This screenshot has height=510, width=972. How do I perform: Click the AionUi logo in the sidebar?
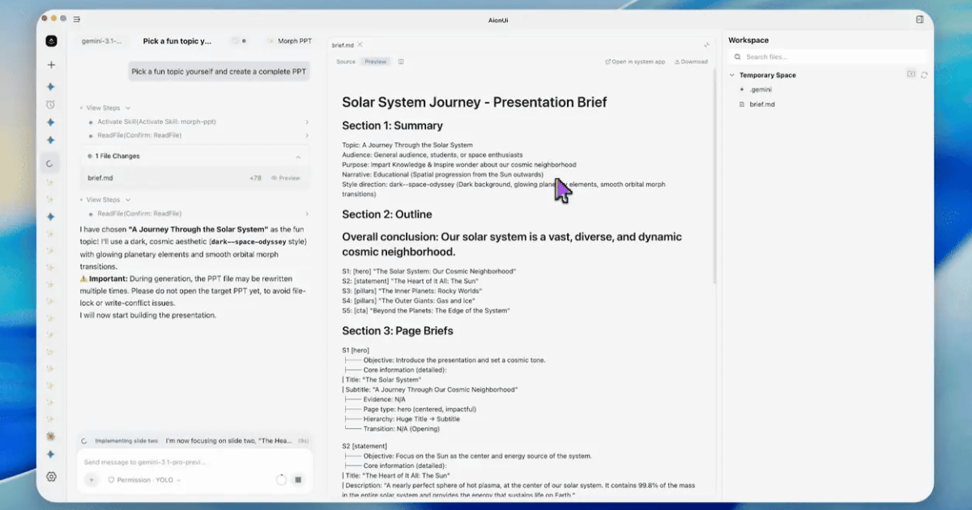[x=51, y=40]
